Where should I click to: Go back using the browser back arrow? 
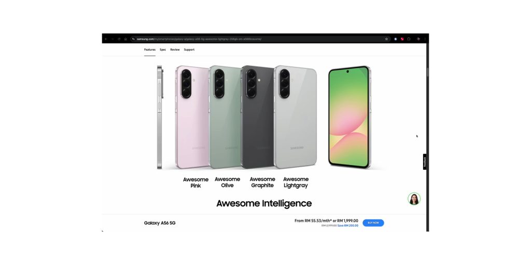click(106, 39)
